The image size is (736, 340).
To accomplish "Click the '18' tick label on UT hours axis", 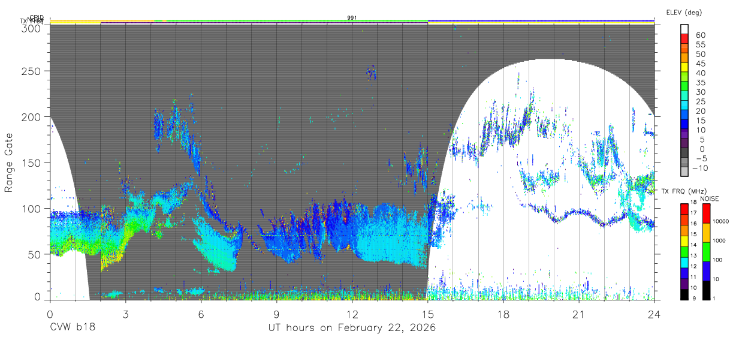I will 503,314.
